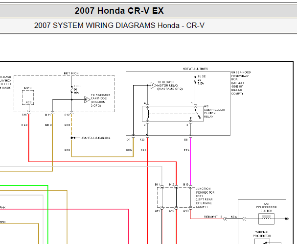Click '2007 SYSTEM WIRING DIAGRAMS Honda - CR-V' heading
The height and width of the screenshot is (244, 297).
(119, 25)
